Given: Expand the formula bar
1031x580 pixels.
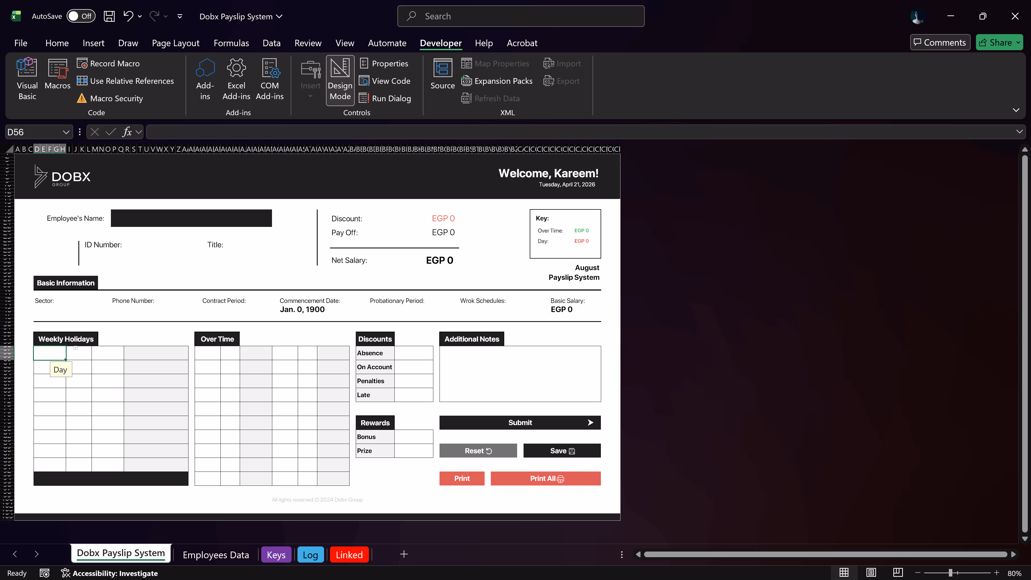Looking at the screenshot, I should [1019, 132].
